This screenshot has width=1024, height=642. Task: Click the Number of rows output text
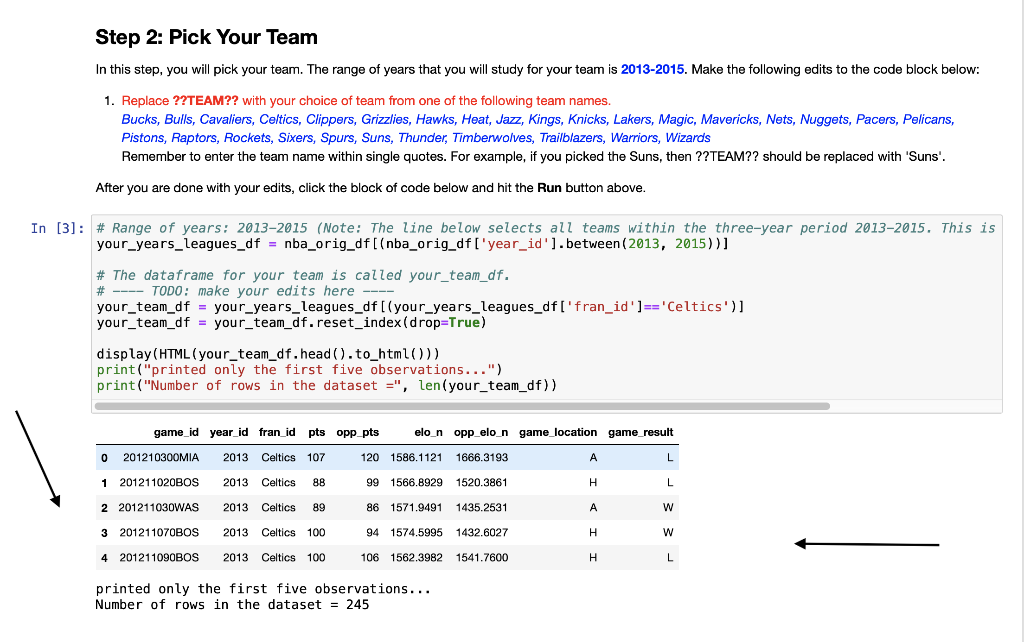232,604
